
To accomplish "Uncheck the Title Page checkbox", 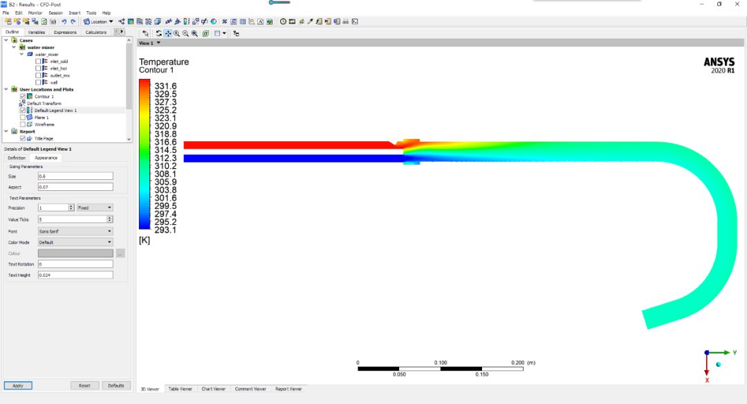I will 22,138.
